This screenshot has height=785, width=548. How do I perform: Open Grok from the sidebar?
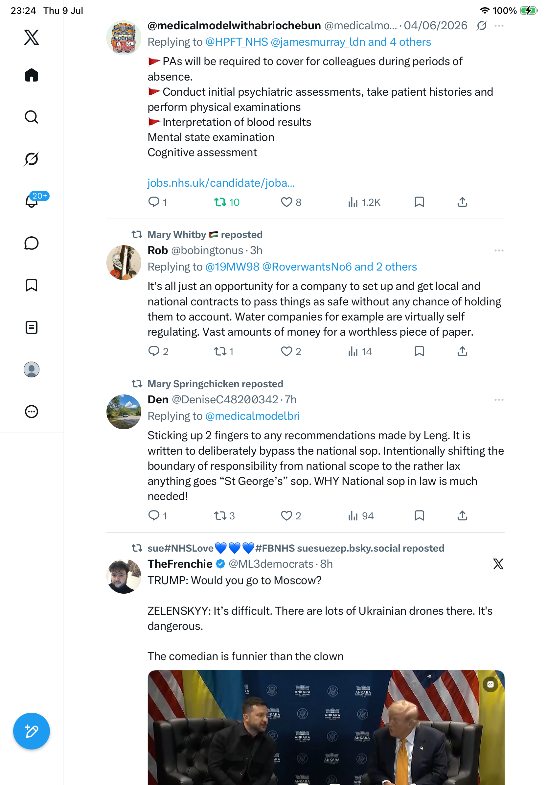point(32,159)
